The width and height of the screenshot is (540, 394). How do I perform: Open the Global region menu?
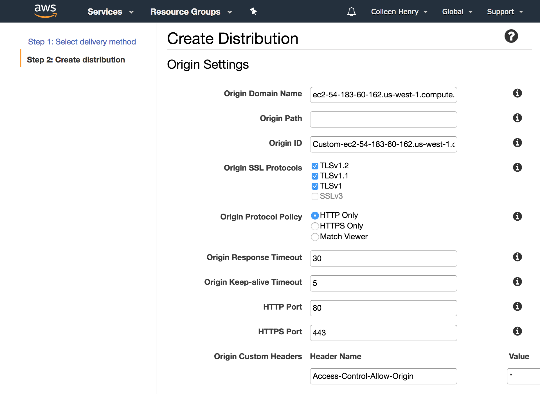(x=457, y=12)
